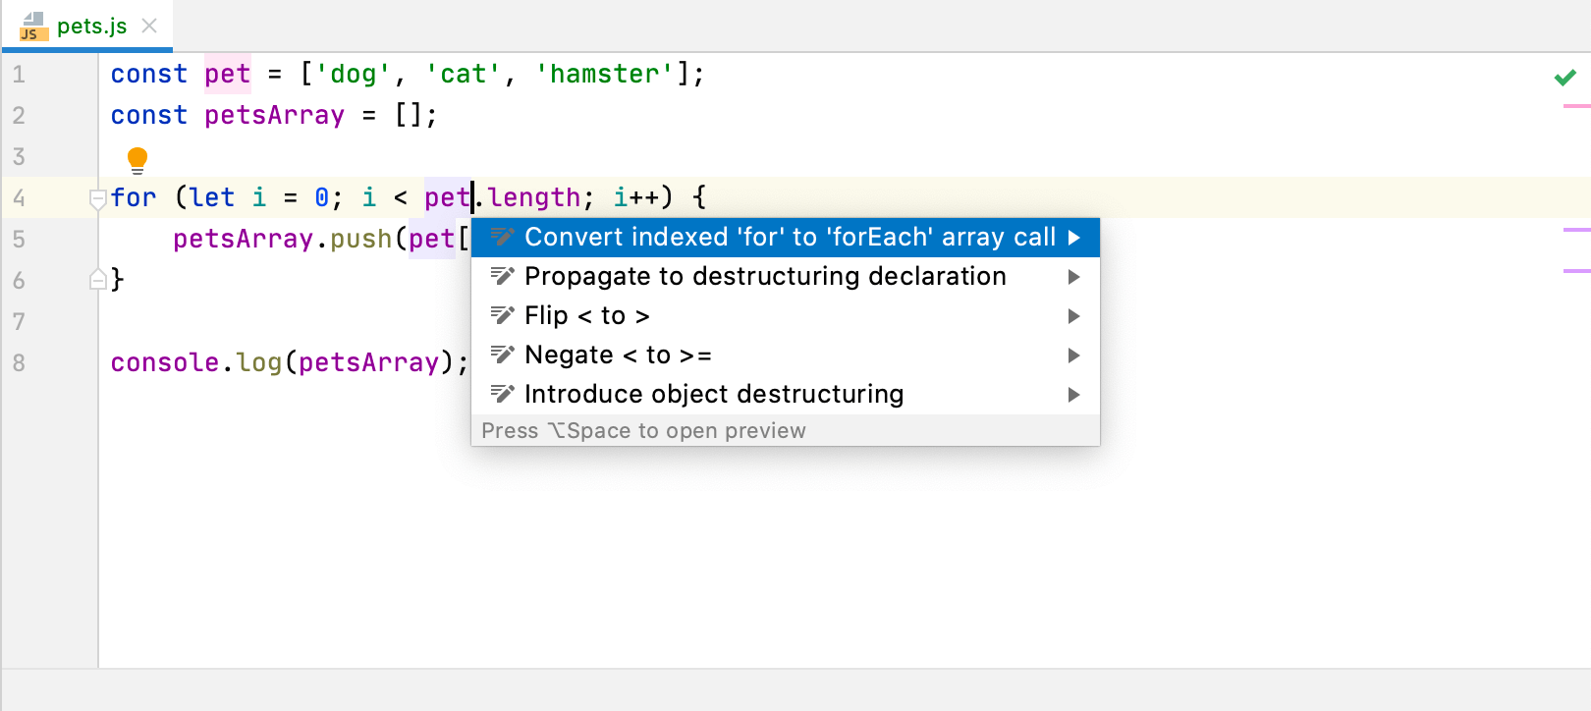Switch to the pets.js tab
This screenshot has height=711, width=1591.
pyautogui.click(x=91, y=27)
